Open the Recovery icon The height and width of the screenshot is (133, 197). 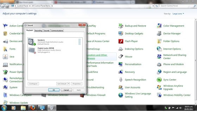[x=121, y=72]
